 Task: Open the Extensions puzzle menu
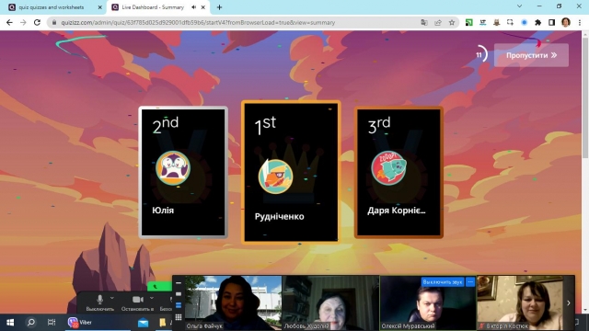pos(537,22)
